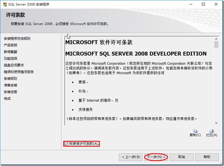Select the 功能选择 step in sidebar

(10, 59)
